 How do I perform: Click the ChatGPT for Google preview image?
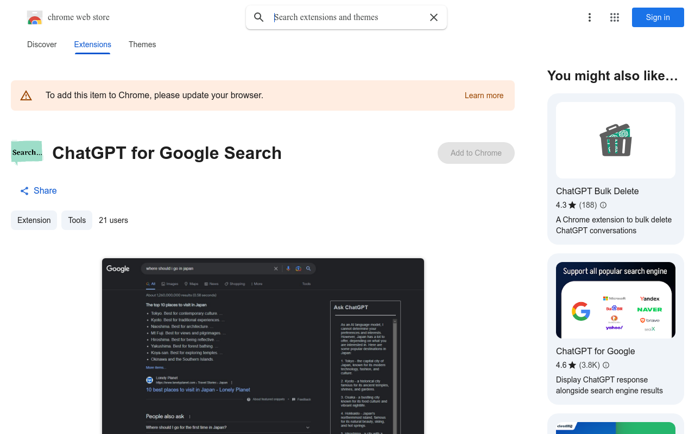pyautogui.click(x=615, y=300)
